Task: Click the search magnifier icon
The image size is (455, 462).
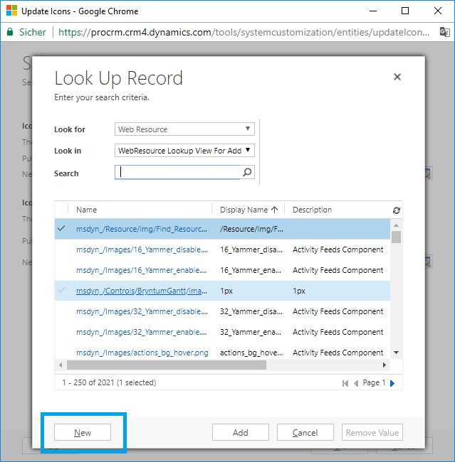Action: click(x=247, y=172)
